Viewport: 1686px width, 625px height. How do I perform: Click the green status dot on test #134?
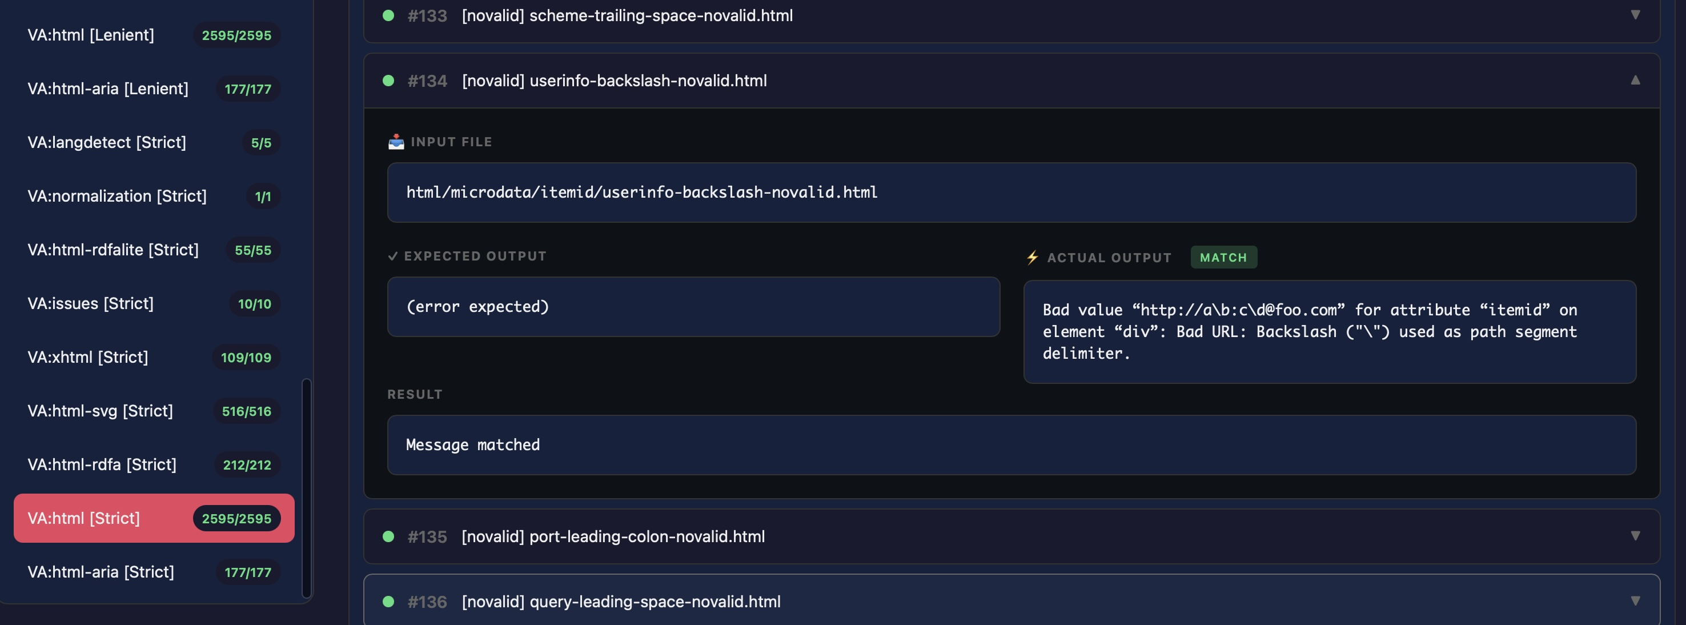click(x=390, y=81)
